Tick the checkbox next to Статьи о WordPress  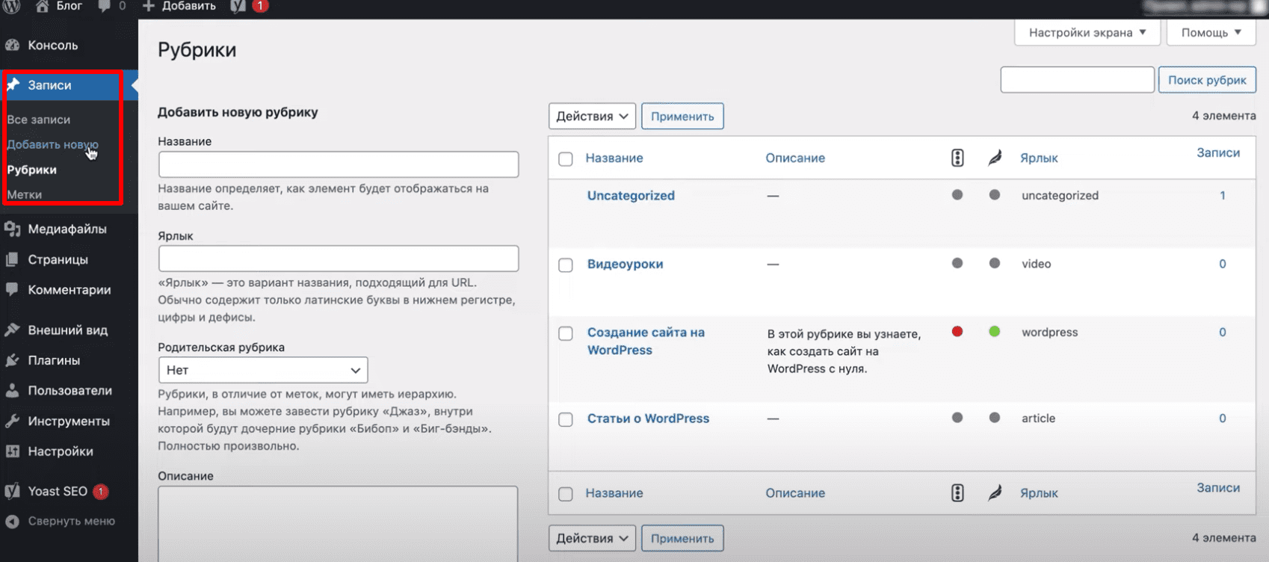pos(566,419)
